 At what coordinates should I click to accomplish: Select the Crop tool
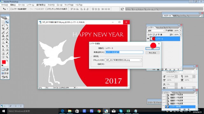pyautogui.click(x=3, y=28)
